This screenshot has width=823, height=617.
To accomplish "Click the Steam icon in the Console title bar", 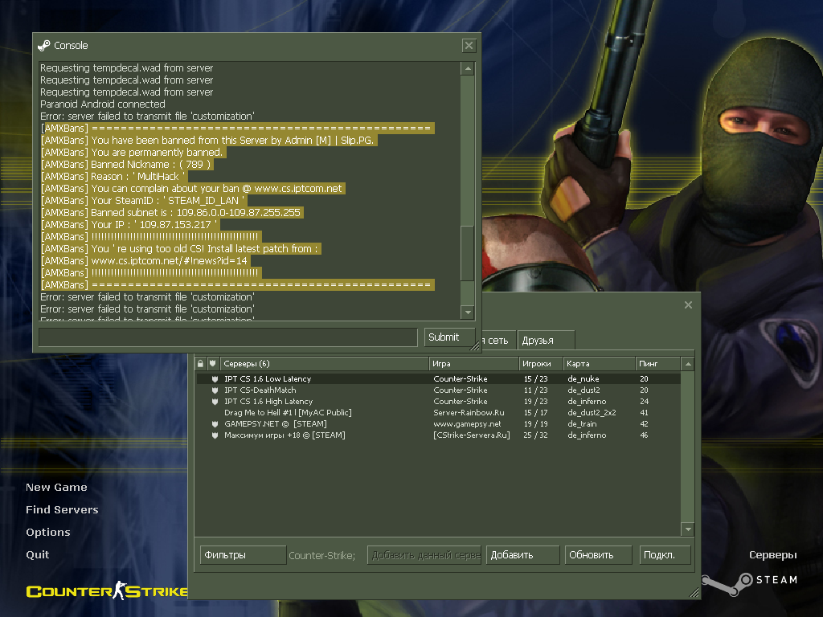I will pos(44,46).
